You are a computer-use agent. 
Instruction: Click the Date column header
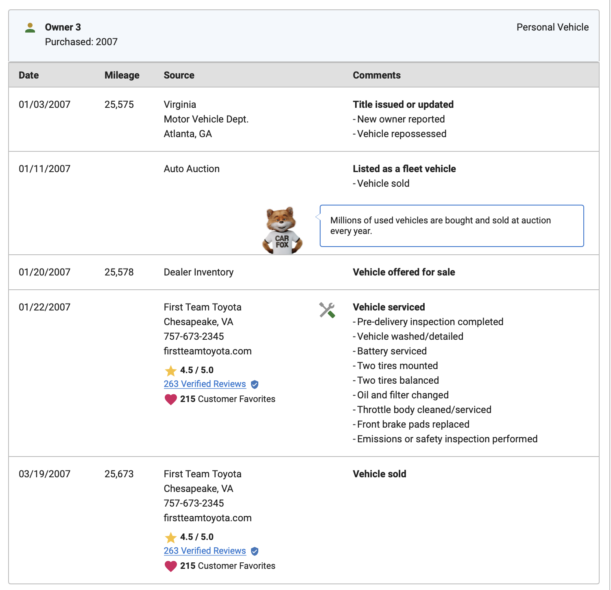pos(29,75)
